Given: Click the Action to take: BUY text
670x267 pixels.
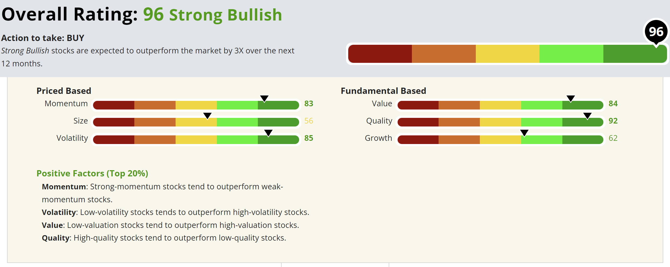Looking at the screenshot, I should point(43,38).
